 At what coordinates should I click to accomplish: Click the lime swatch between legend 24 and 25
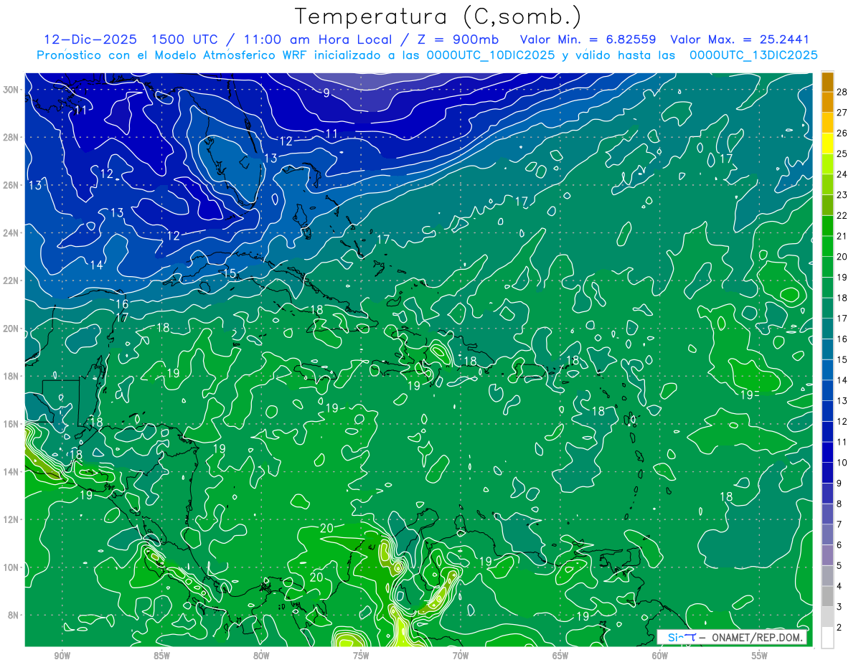pyautogui.click(x=827, y=164)
